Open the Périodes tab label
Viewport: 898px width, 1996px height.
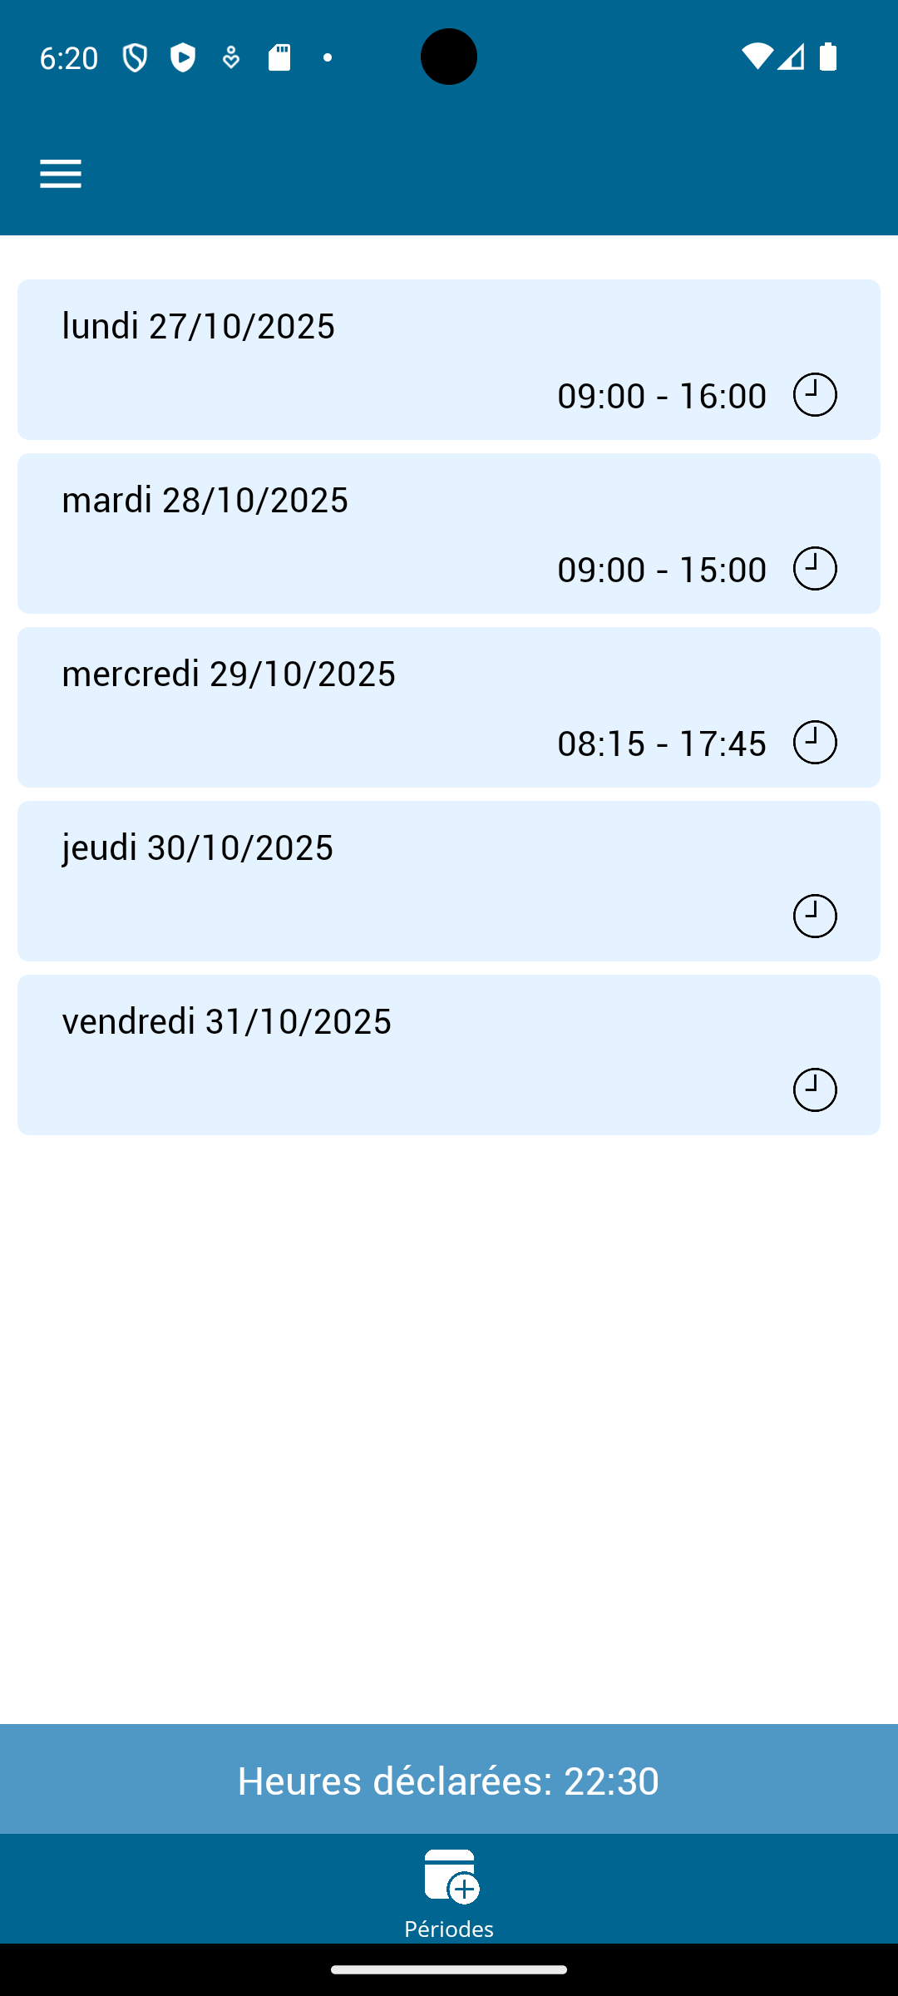click(x=449, y=1929)
